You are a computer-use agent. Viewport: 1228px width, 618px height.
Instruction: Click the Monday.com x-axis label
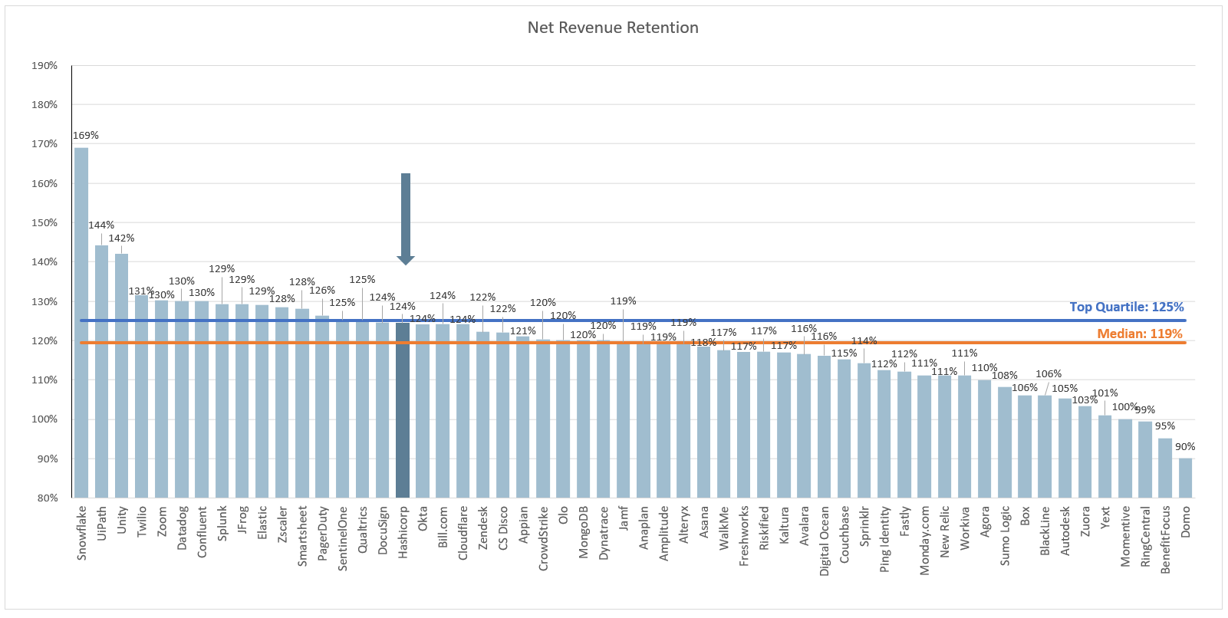[924, 540]
